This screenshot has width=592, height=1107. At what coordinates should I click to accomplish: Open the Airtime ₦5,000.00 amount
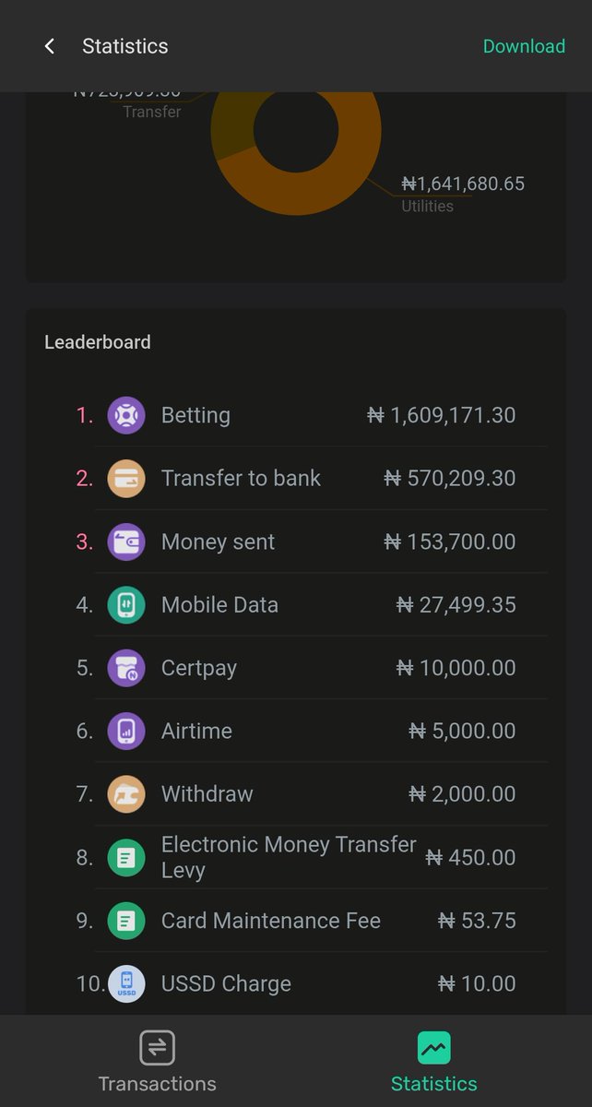click(462, 731)
